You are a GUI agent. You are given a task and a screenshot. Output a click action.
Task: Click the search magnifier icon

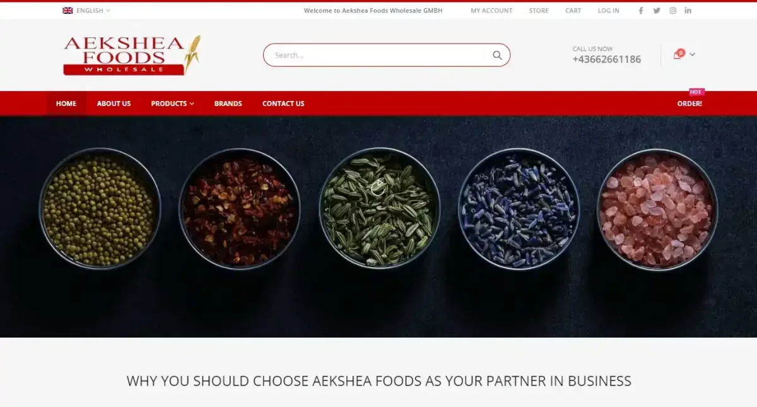pyautogui.click(x=497, y=55)
